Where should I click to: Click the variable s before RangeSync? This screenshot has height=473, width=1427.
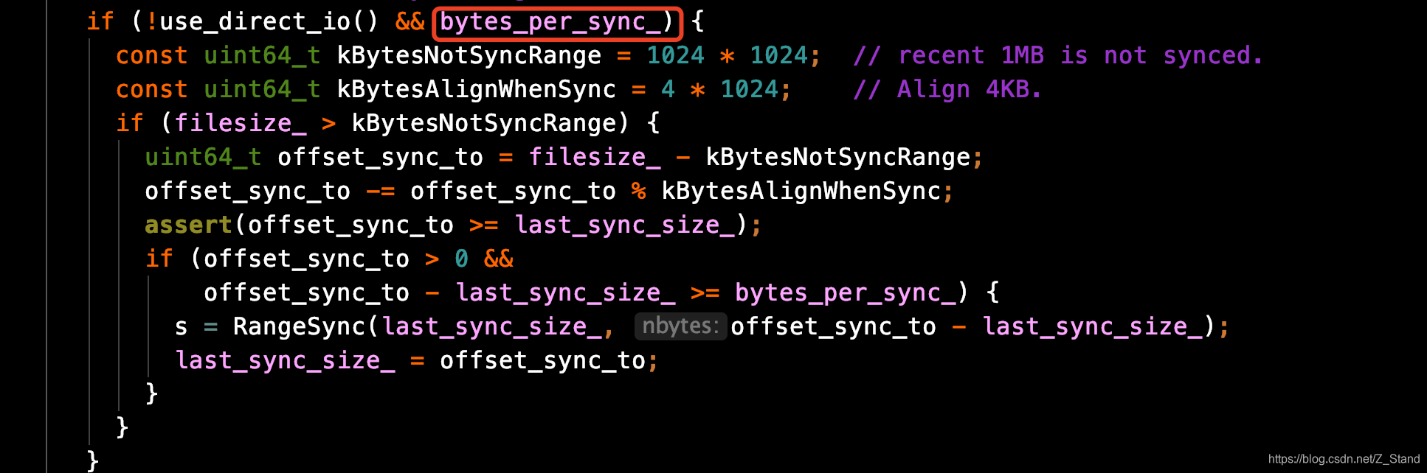182,327
